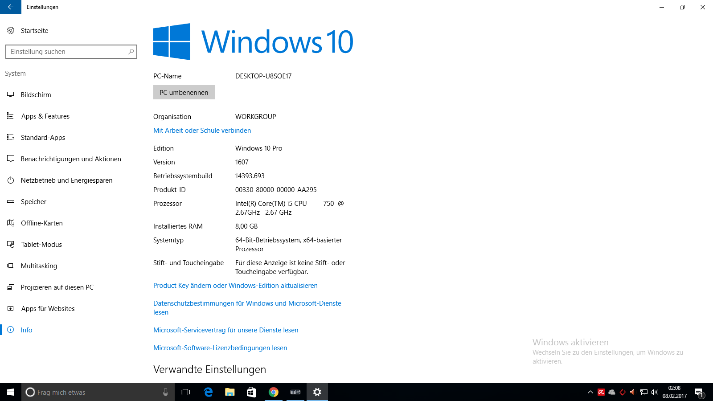Select the Standard-Apps icon
713x401 pixels.
[x=11, y=137]
